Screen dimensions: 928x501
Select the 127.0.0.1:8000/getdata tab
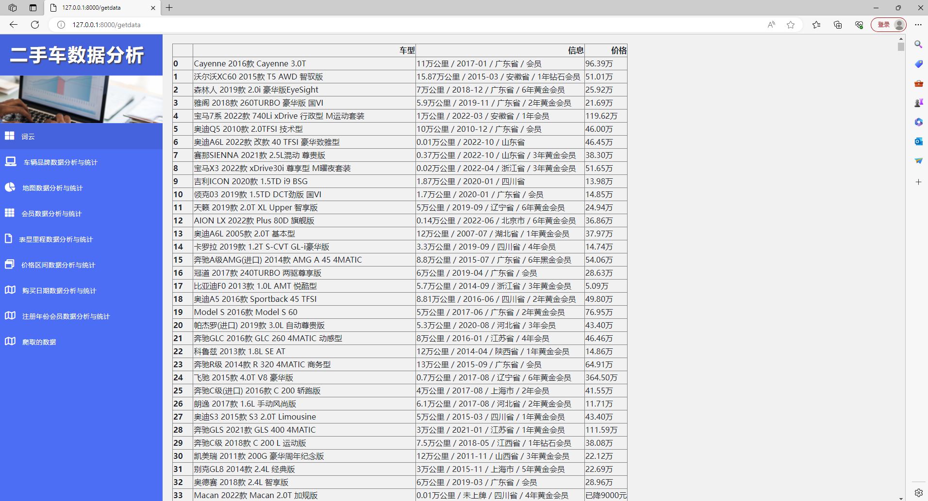pyautogui.click(x=102, y=8)
